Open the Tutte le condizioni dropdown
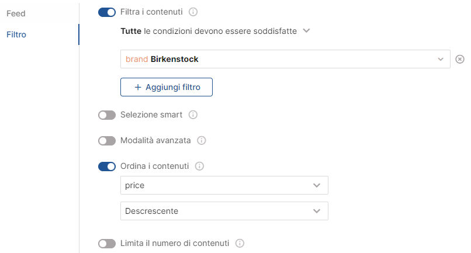 (x=307, y=30)
